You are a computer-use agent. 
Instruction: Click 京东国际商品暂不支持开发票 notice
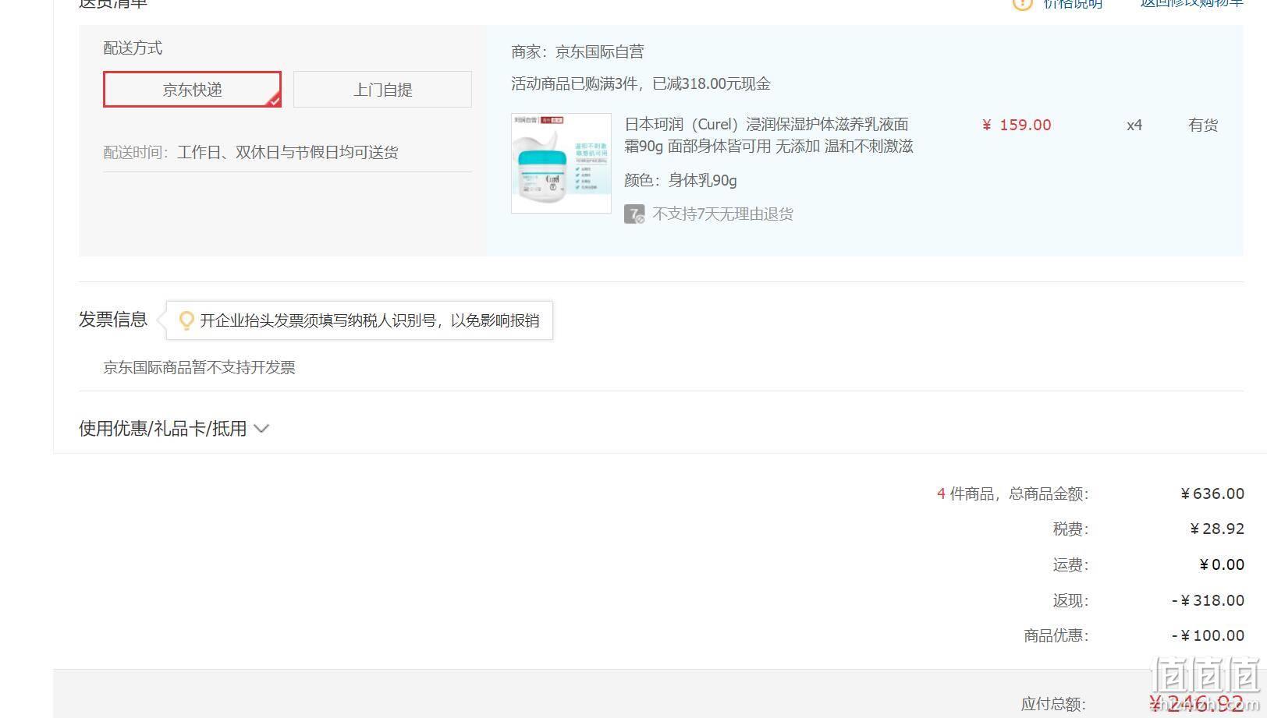[199, 367]
